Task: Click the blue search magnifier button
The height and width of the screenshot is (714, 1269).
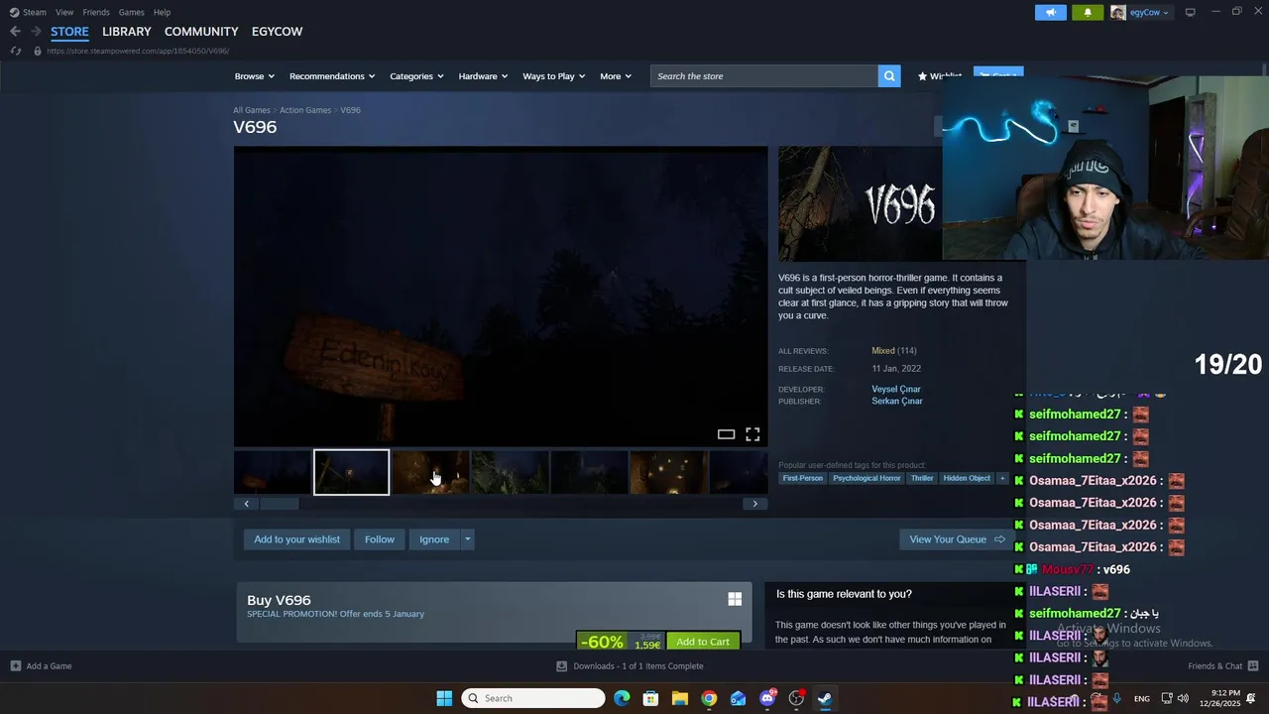Action: [x=889, y=76]
